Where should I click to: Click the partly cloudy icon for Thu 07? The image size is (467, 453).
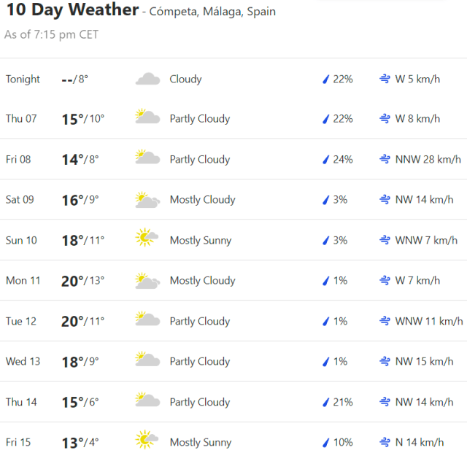147,119
